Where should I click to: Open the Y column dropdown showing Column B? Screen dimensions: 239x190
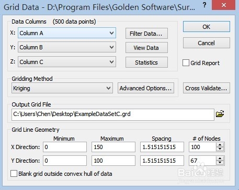[67, 47]
